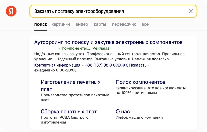Viewport: 207px width, 132px height.
Task: Open sitelink «Сборка печатных плат»
Action: pos(69,112)
